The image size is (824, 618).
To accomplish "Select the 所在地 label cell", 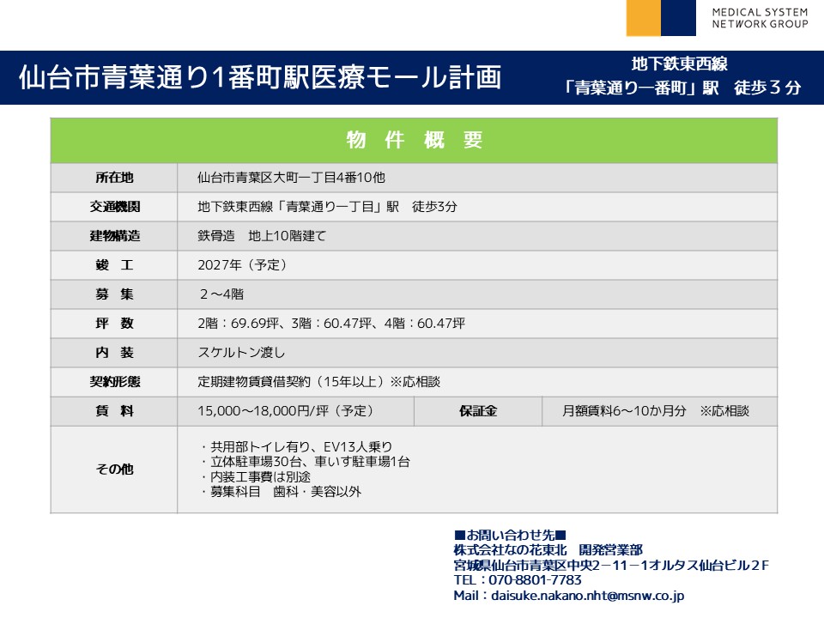I will (114, 179).
